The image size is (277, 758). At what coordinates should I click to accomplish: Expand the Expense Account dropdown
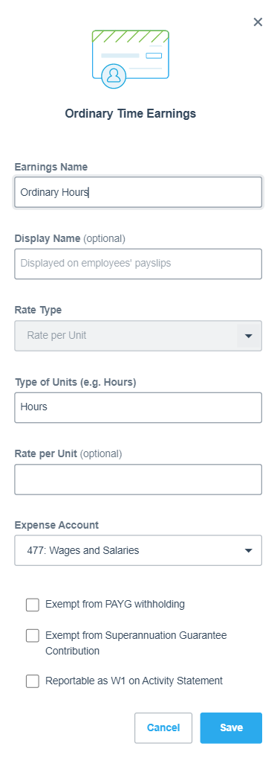[x=138, y=550]
